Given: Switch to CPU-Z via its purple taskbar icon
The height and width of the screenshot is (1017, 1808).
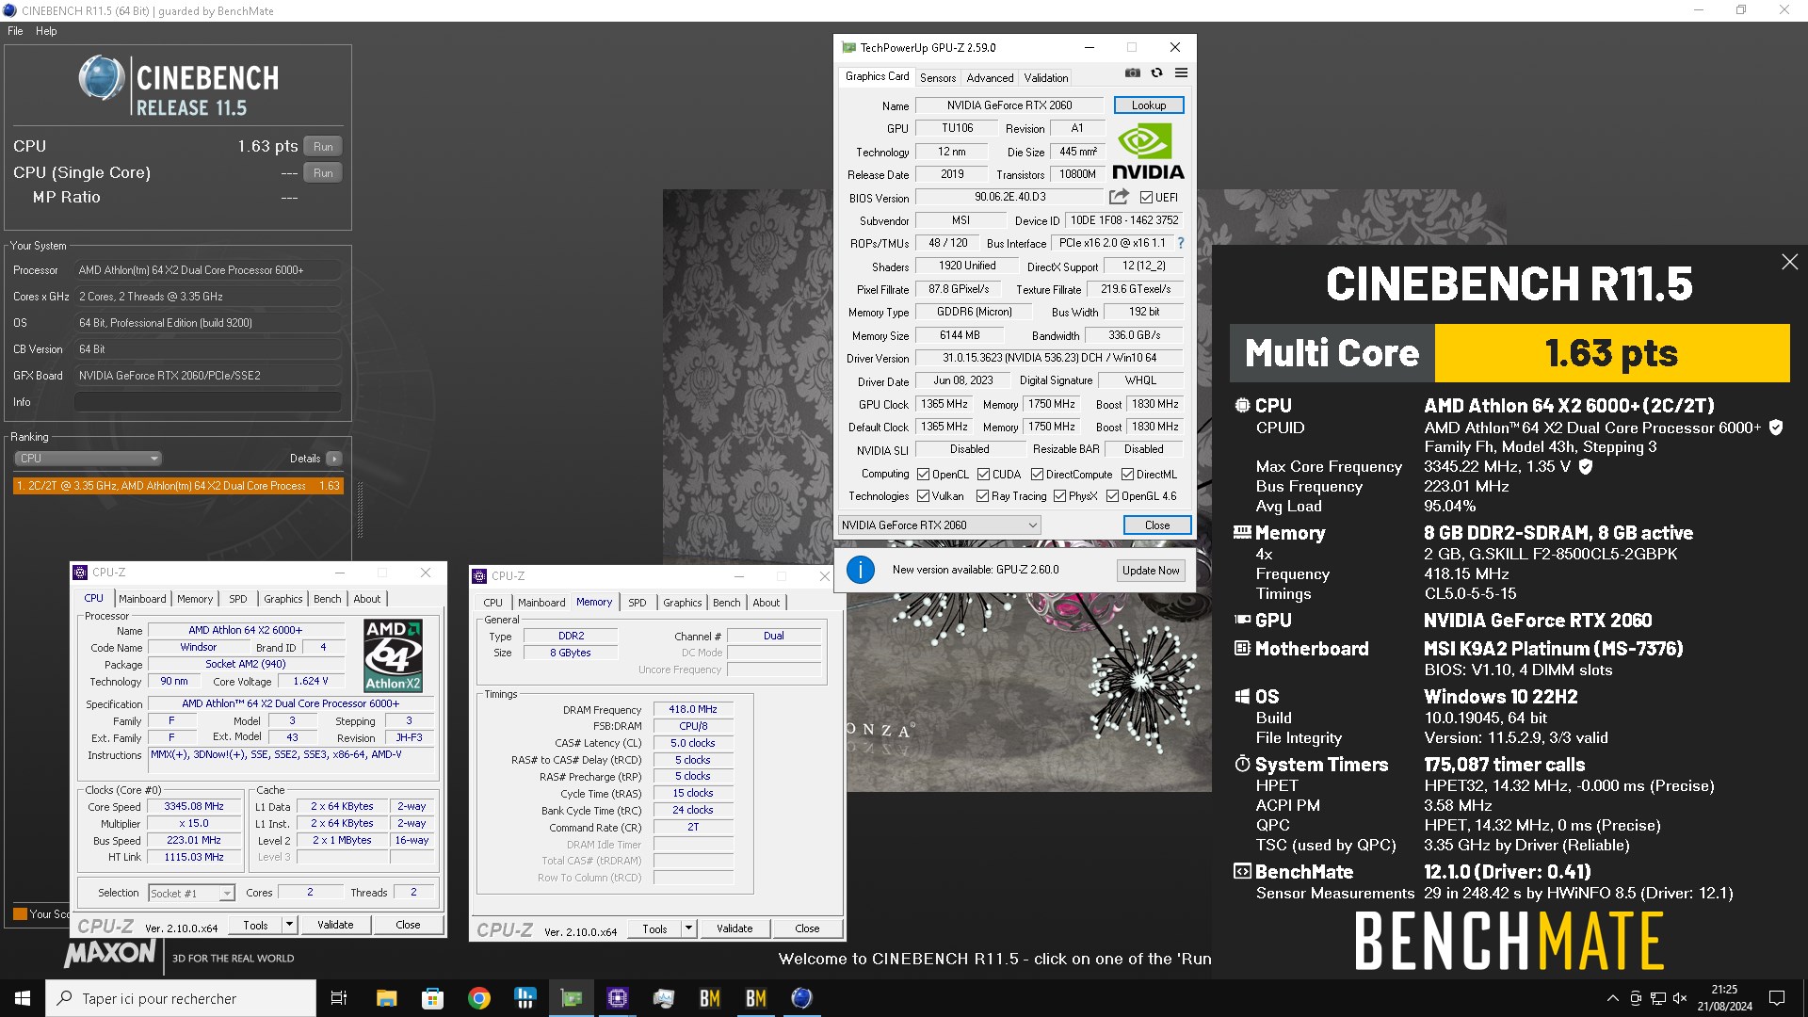Looking at the screenshot, I should click(618, 998).
